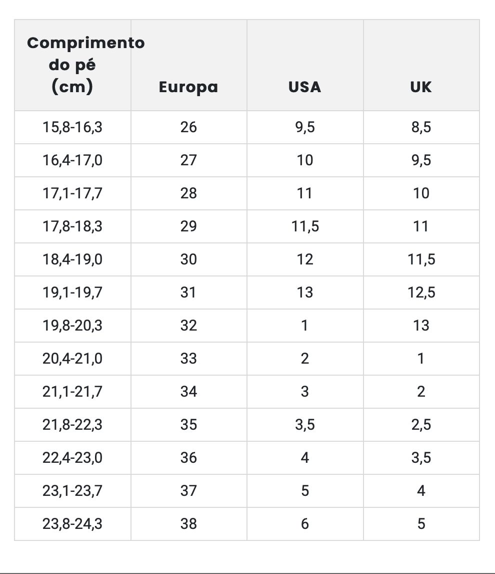The width and height of the screenshot is (495, 574).
Task: Click the 19,8-20,3 foot length cell
Action: (72, 326)
